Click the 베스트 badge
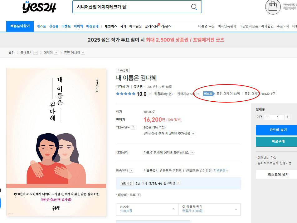This screenshot has height=223, width=297. [x=208, y=94]
